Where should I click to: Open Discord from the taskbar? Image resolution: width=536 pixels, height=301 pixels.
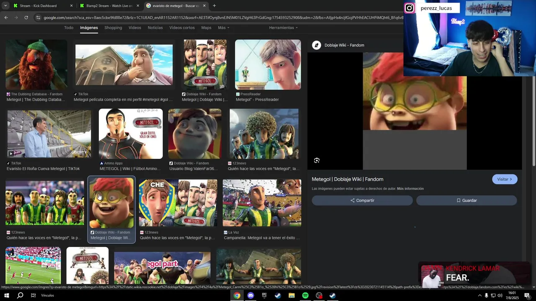pos(251,295)
